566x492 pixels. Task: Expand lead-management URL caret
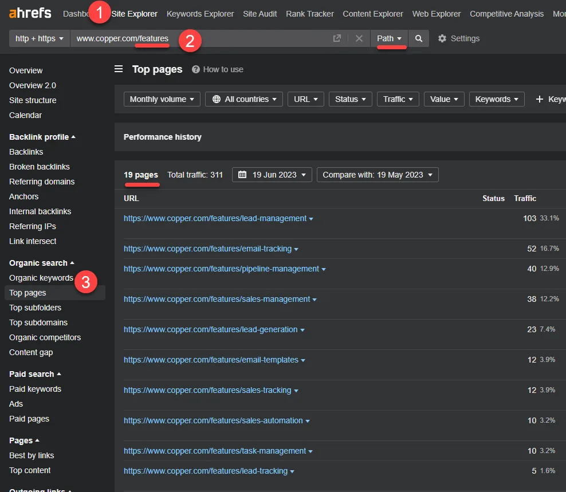click(311, 219)
